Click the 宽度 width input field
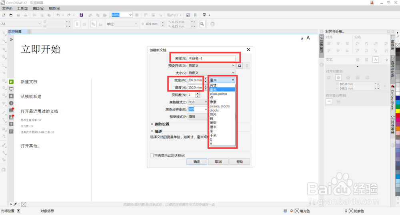This screenshot has height=215, width=400. tap(196, 80)
